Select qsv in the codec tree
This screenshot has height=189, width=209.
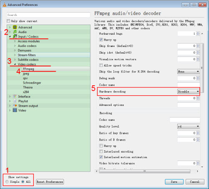point(25,78)
